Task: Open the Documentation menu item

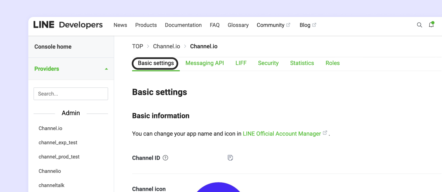Action: point(183,25)
